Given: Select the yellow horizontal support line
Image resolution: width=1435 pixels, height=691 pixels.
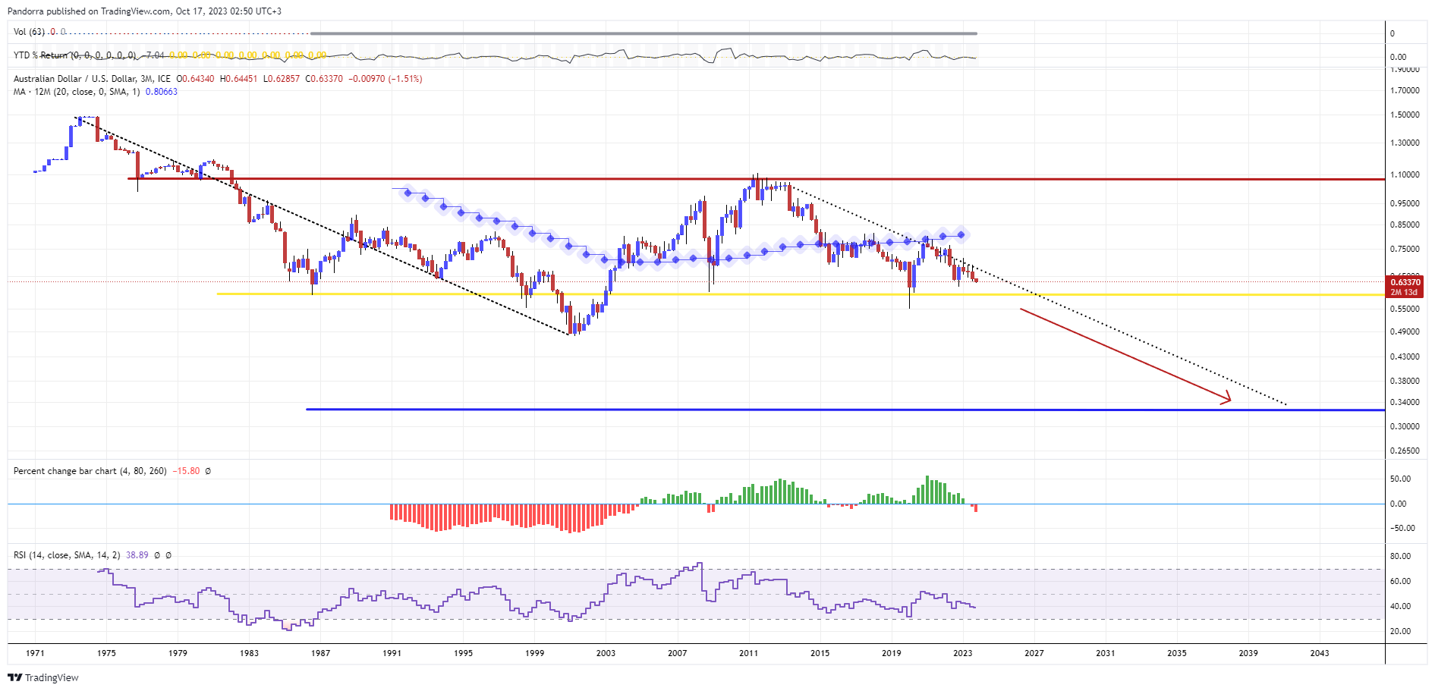Looking at the screenshot, I should (x=801, y=294).
